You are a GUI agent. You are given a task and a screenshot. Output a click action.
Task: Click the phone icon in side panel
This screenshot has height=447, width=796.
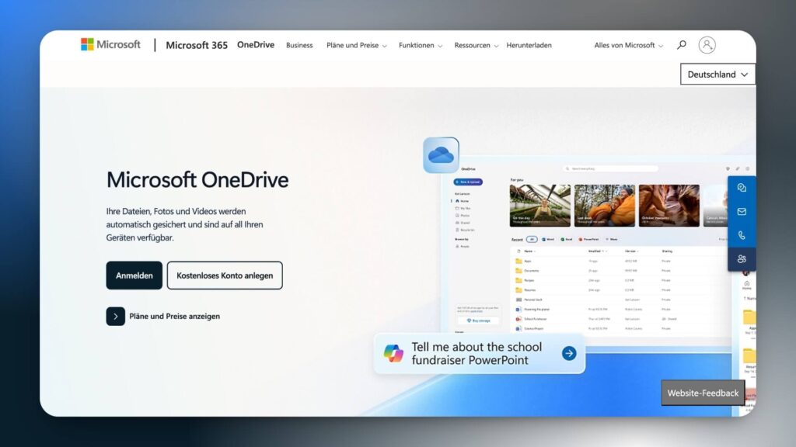tap(742, 236)
